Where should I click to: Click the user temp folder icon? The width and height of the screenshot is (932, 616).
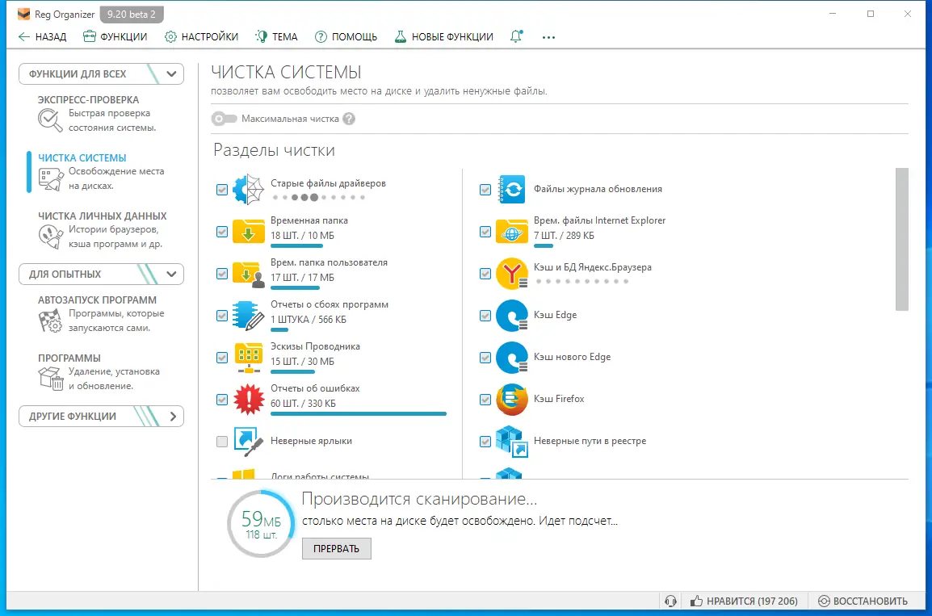pos(248,274)
